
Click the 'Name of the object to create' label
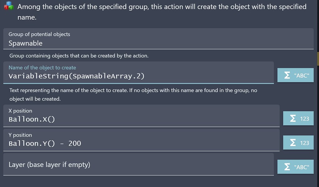42,67
